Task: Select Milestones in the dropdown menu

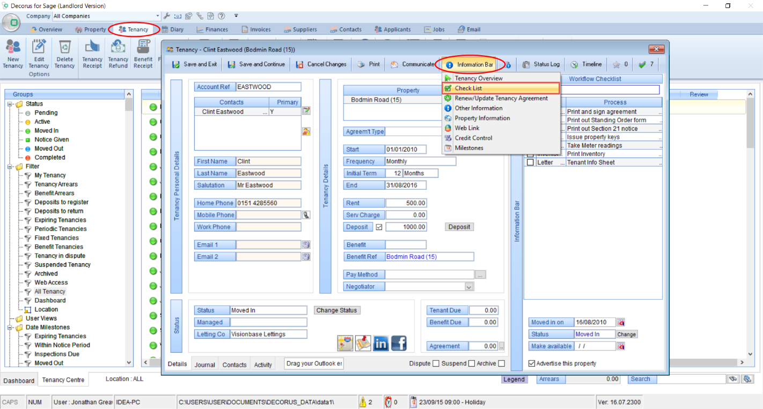Action: click(x=501, y=148)
